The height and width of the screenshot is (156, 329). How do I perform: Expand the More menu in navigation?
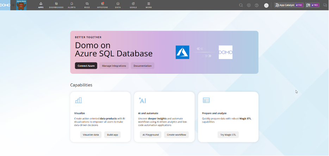point(149,5)
